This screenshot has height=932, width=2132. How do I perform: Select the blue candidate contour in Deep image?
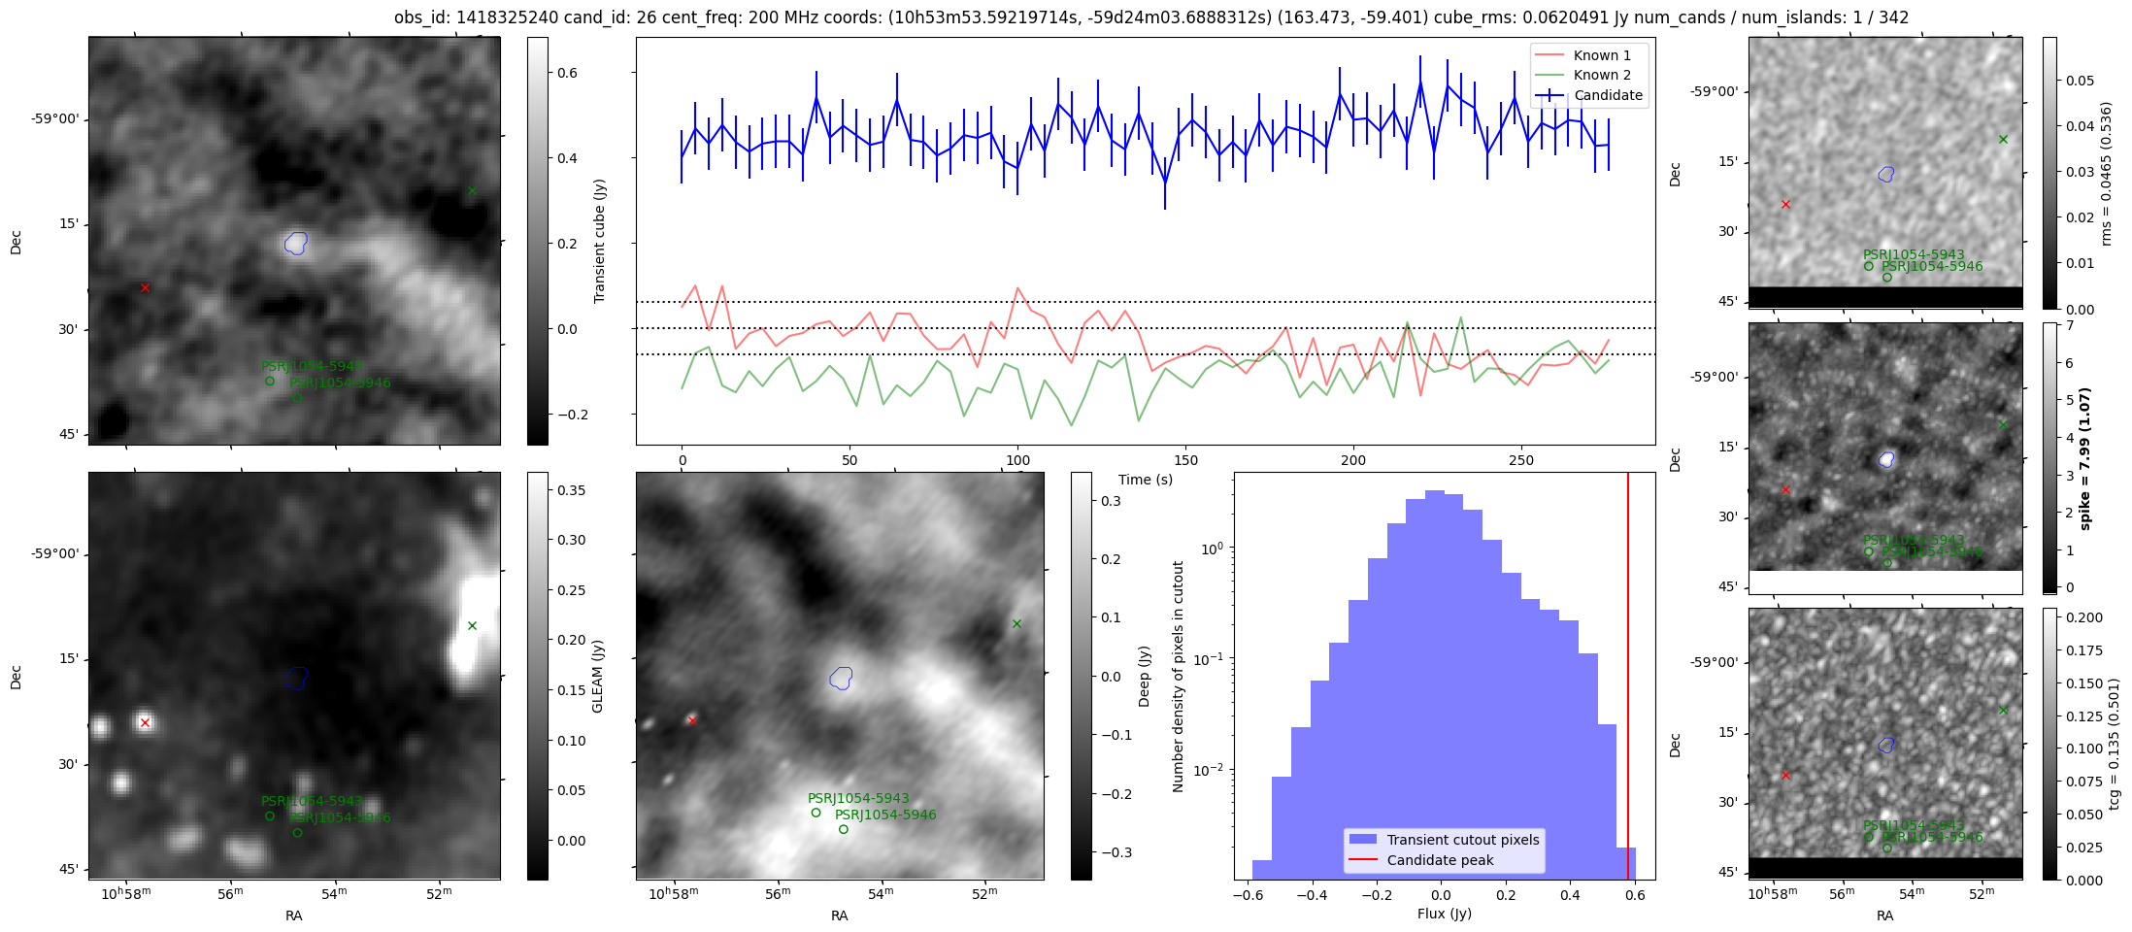click(842, 679)
